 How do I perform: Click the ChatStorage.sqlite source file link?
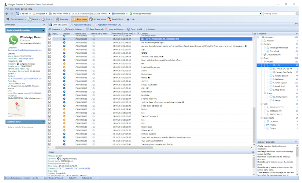[26, 59]
